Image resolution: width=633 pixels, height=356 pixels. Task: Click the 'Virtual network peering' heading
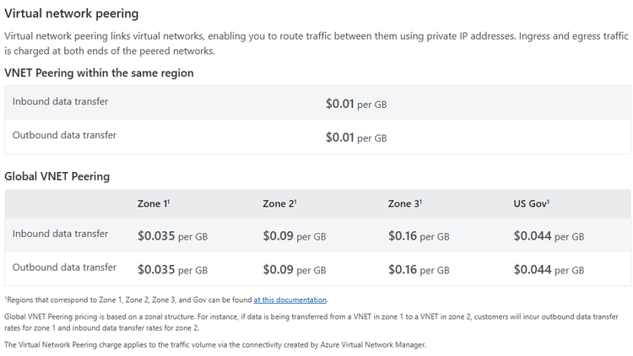pos(72,14)
